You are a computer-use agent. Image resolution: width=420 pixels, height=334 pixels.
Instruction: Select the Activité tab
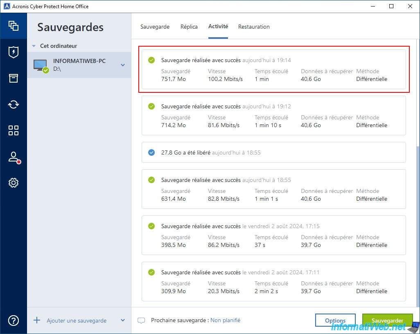[x=218, y=27]
